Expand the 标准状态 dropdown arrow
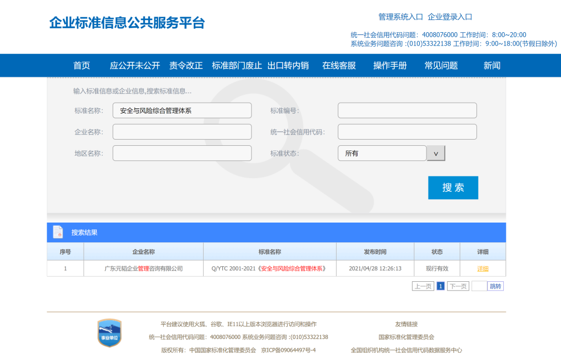Image resolution: width=561 pixels, height=357 pixels. 436,153
